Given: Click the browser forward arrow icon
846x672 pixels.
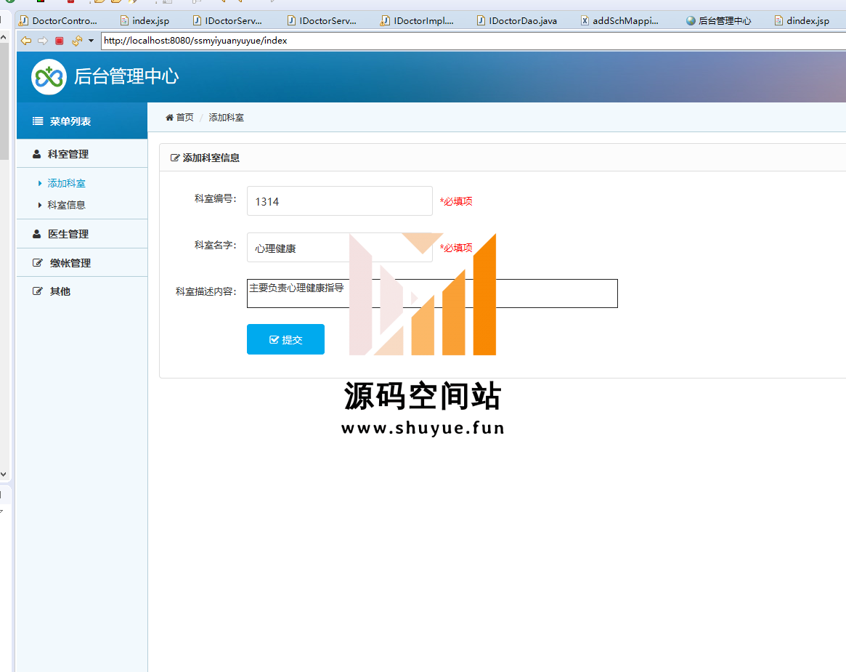Looking at the screenshot, I should pyautogui.click(x=43, y=41).
